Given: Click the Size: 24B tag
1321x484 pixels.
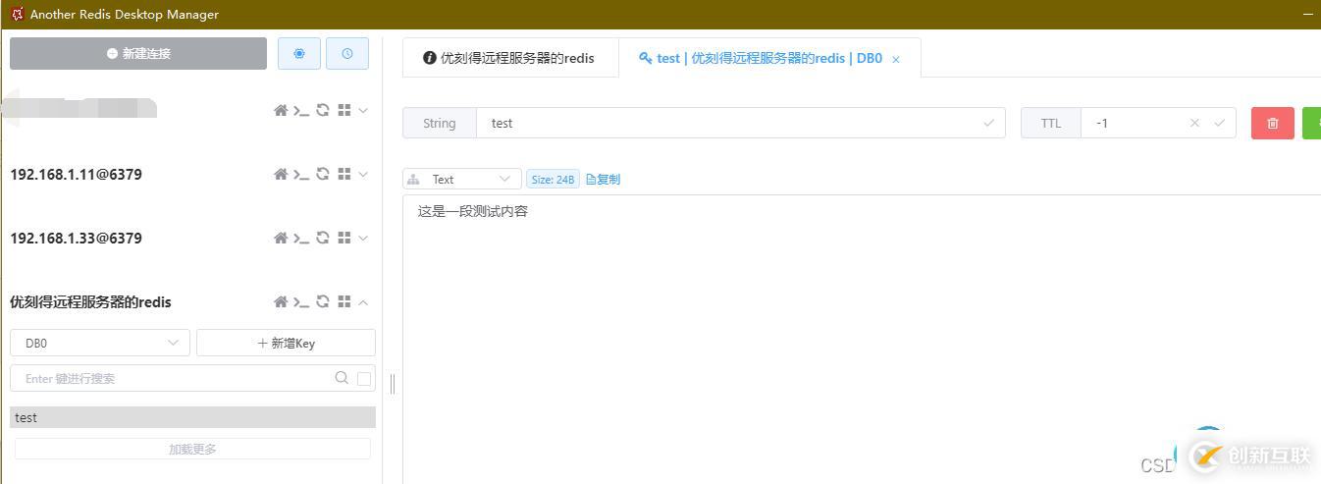Looking at the screenshot, I should [x=553, y=179].
